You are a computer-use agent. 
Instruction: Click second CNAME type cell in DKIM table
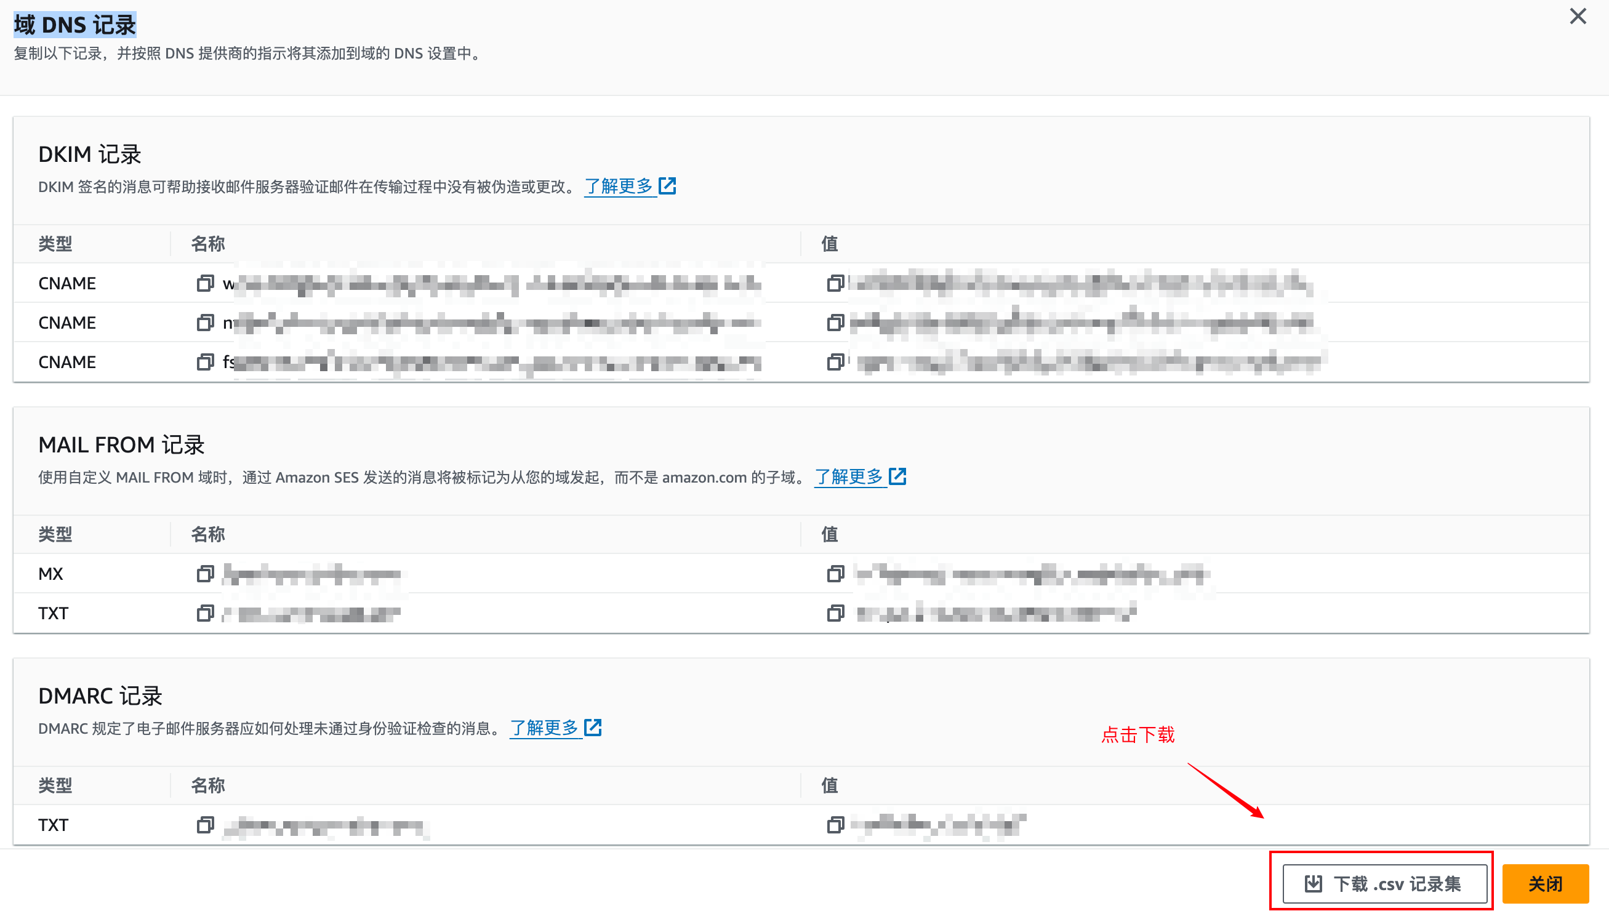(x=67, y=323)
